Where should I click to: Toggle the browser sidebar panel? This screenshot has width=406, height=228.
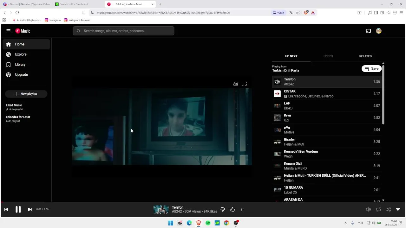click(376, 13)
